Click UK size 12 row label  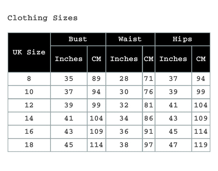click(x=29, y=105)
